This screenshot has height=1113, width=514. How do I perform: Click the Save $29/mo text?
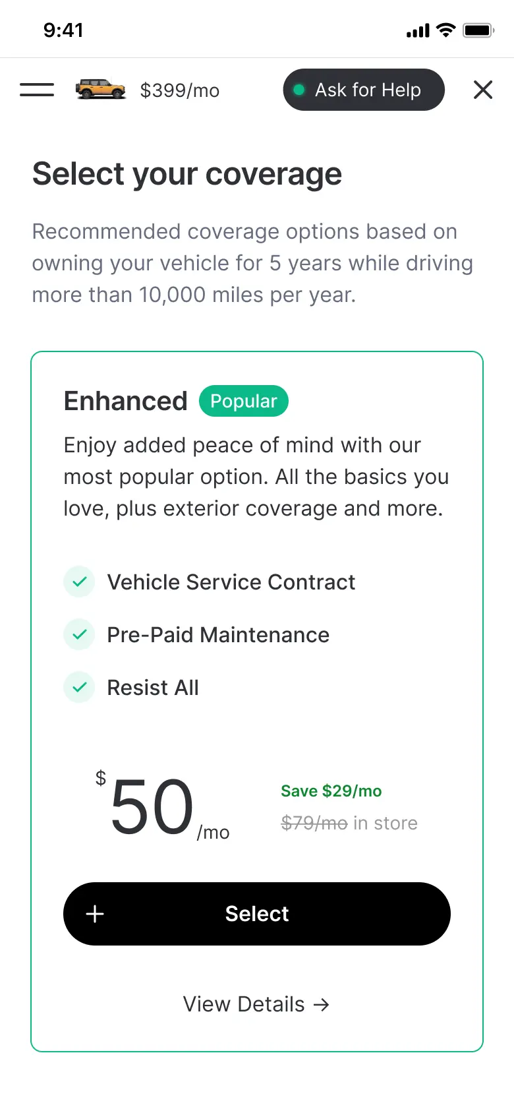331,791
